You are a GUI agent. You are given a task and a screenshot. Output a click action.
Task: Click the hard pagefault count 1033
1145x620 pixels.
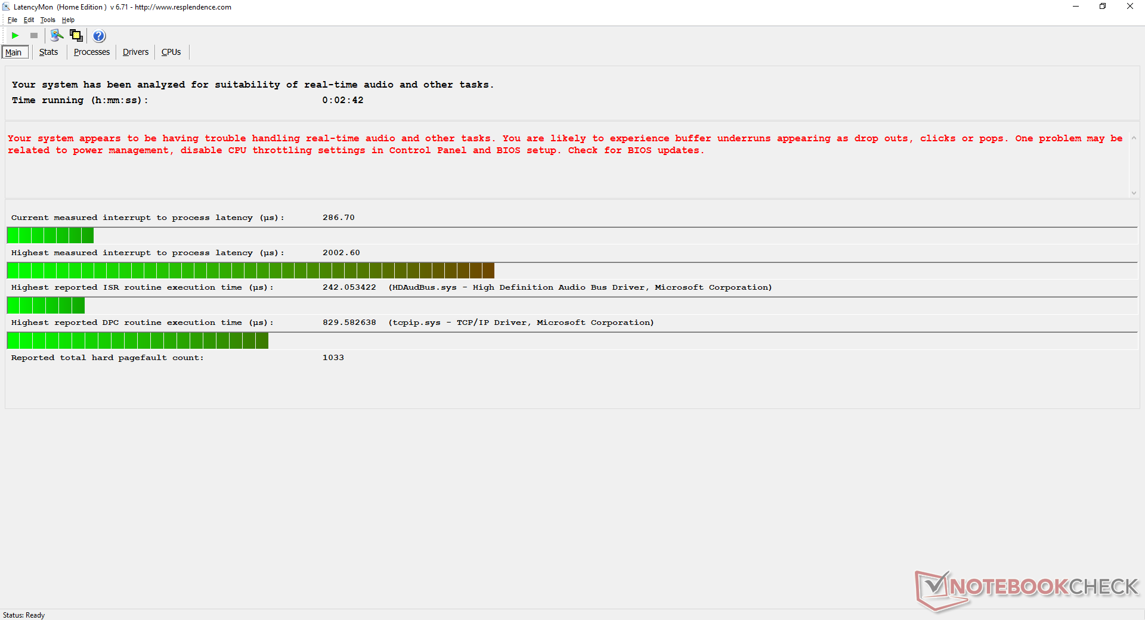coord(333,358)
